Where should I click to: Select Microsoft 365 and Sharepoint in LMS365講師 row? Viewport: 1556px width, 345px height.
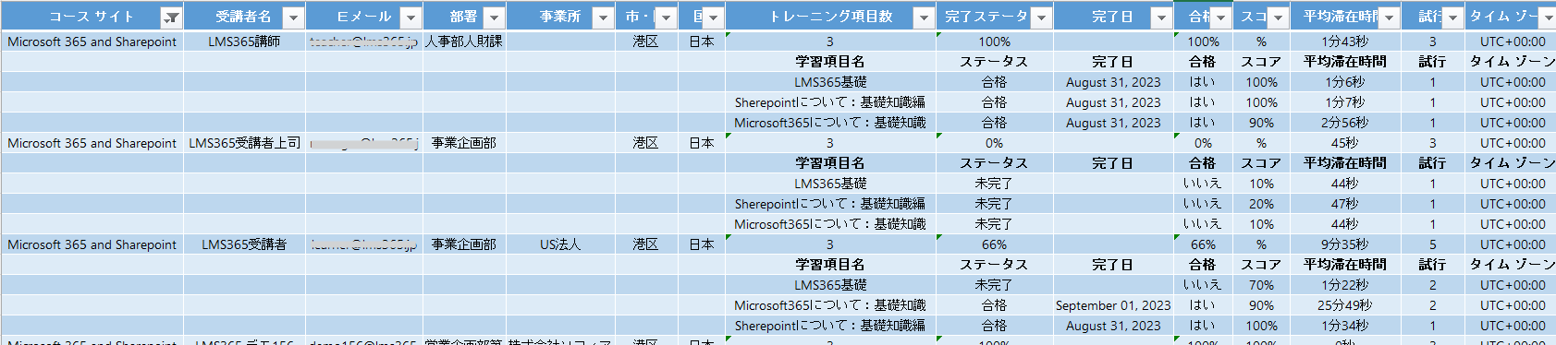click(x=92, y=42)
